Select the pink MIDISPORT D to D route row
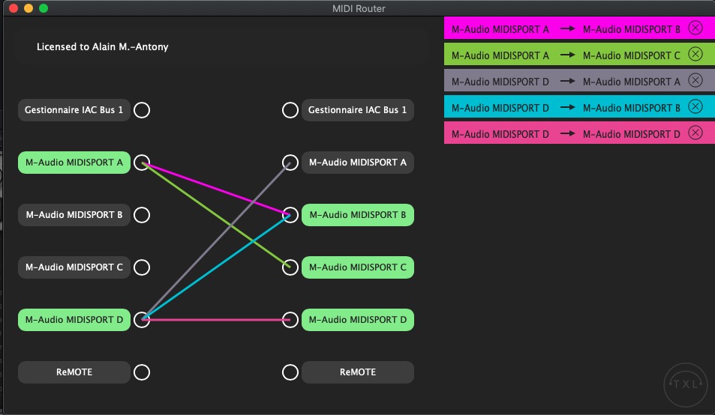This screenshot has width=715, height=415. pyautogui.click(x=579, y=133)
